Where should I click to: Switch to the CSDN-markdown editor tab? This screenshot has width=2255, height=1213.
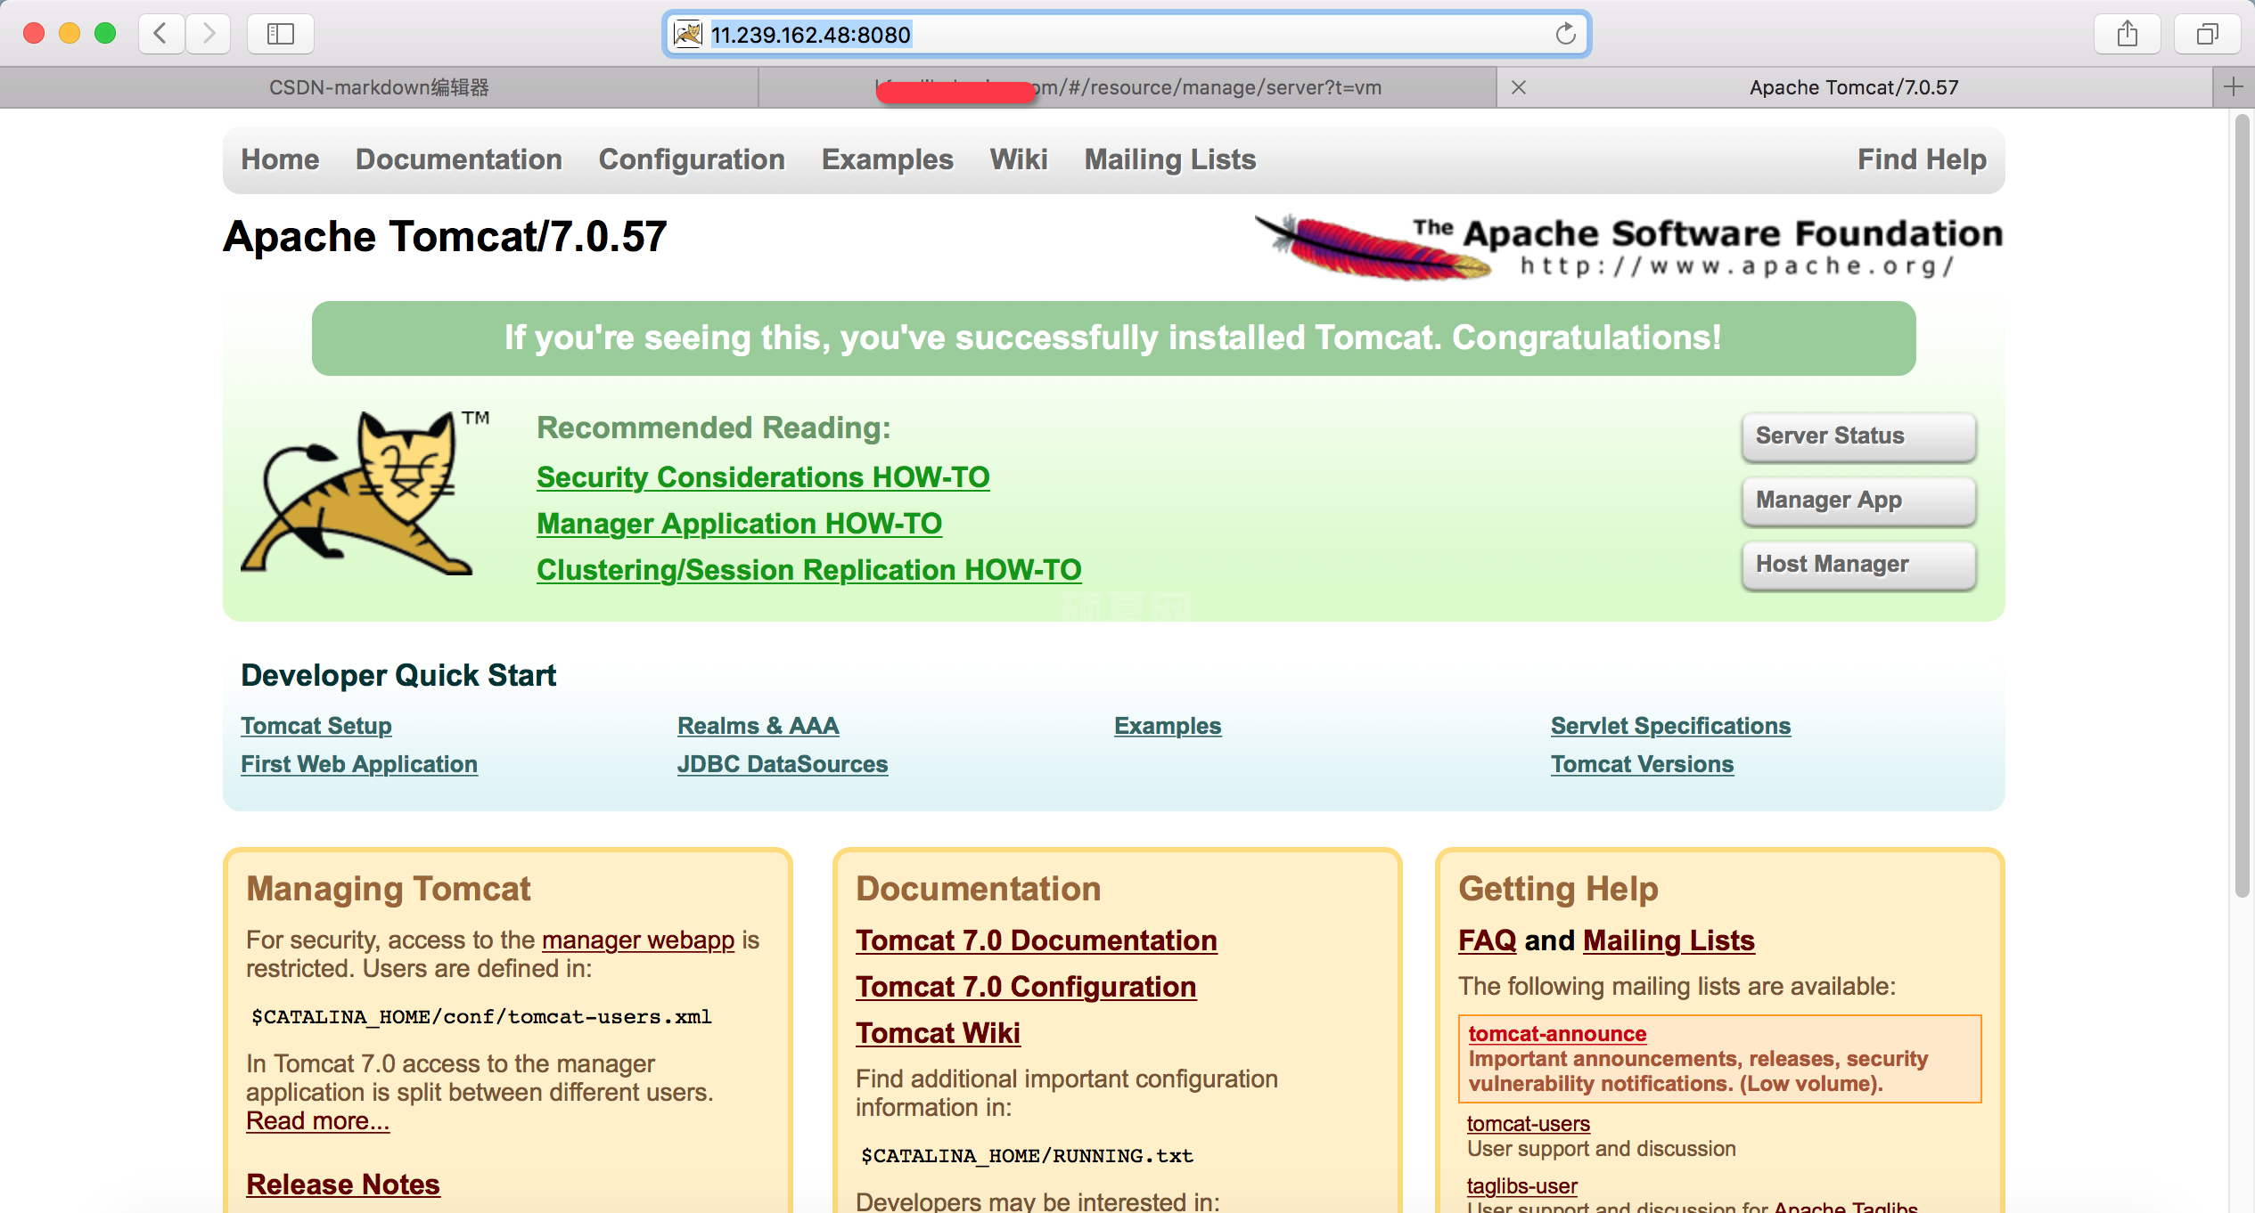point(379,87)
